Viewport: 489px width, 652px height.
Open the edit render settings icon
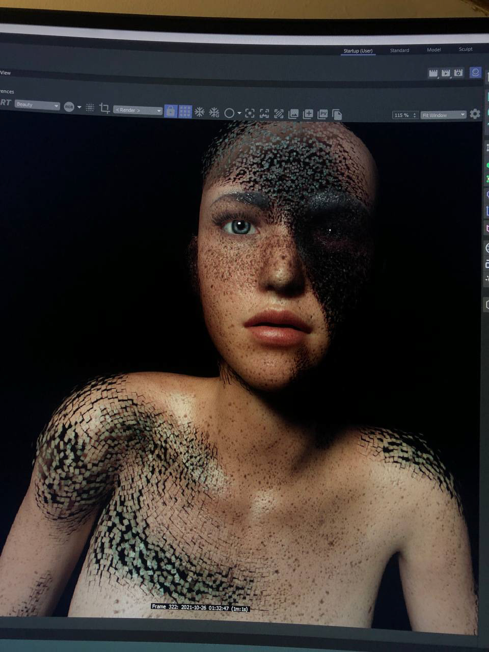tap(458, 73)
